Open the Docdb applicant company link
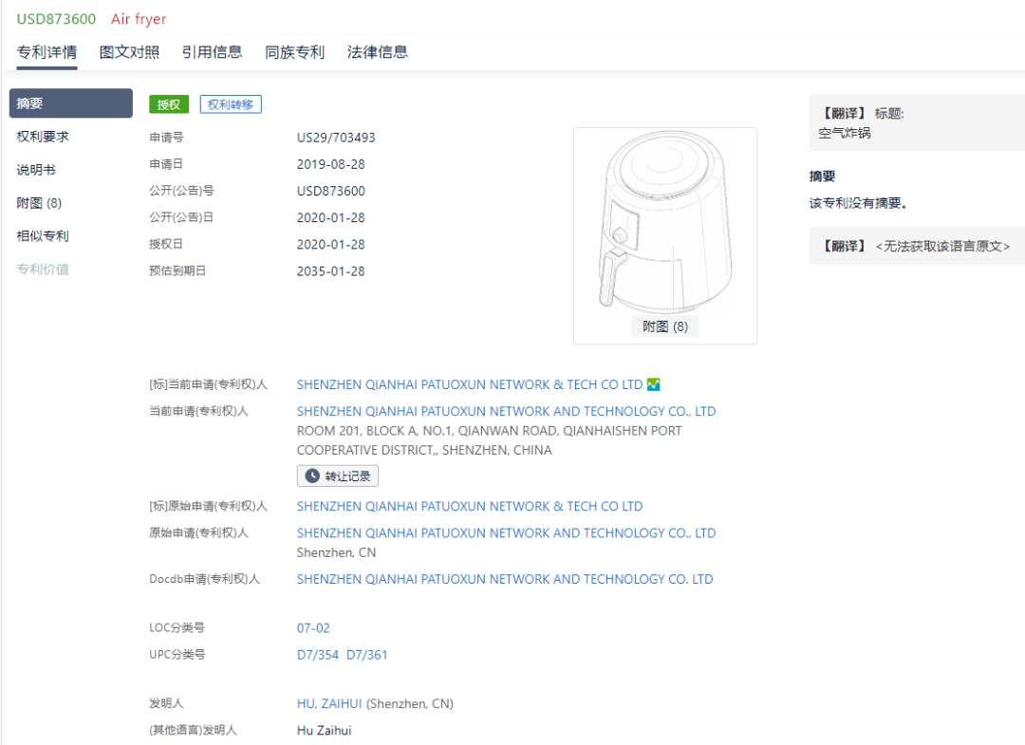 point(504,579)
